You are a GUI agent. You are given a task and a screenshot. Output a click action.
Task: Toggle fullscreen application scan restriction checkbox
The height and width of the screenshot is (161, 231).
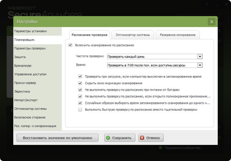pyautogui.click(x=80, y=96)
